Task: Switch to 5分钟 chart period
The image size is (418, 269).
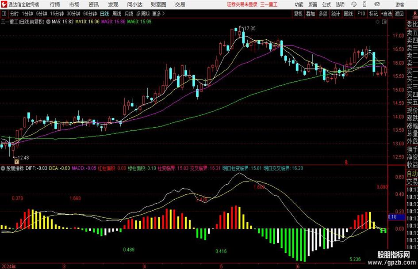Action: click(41, 14)
